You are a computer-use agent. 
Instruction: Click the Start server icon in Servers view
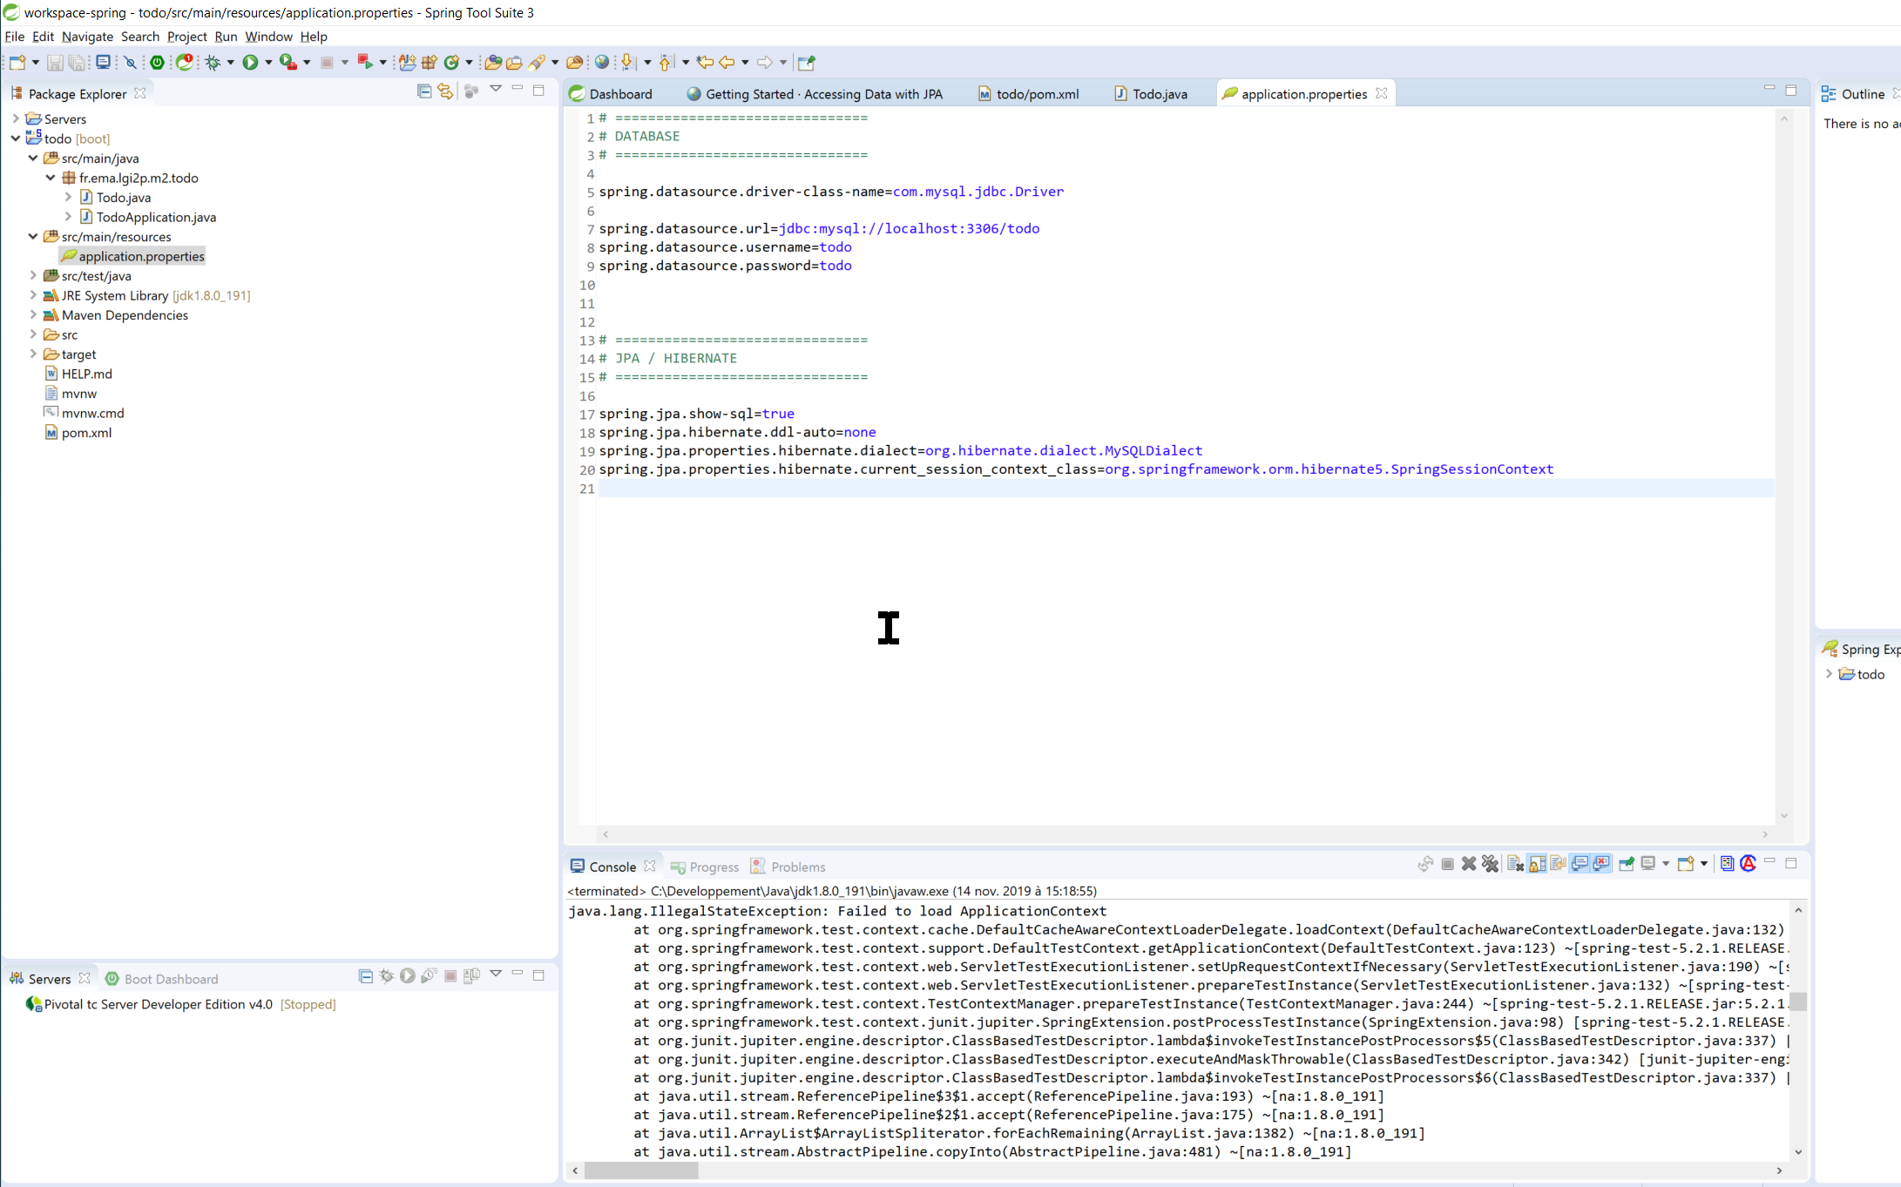point(407,975)
